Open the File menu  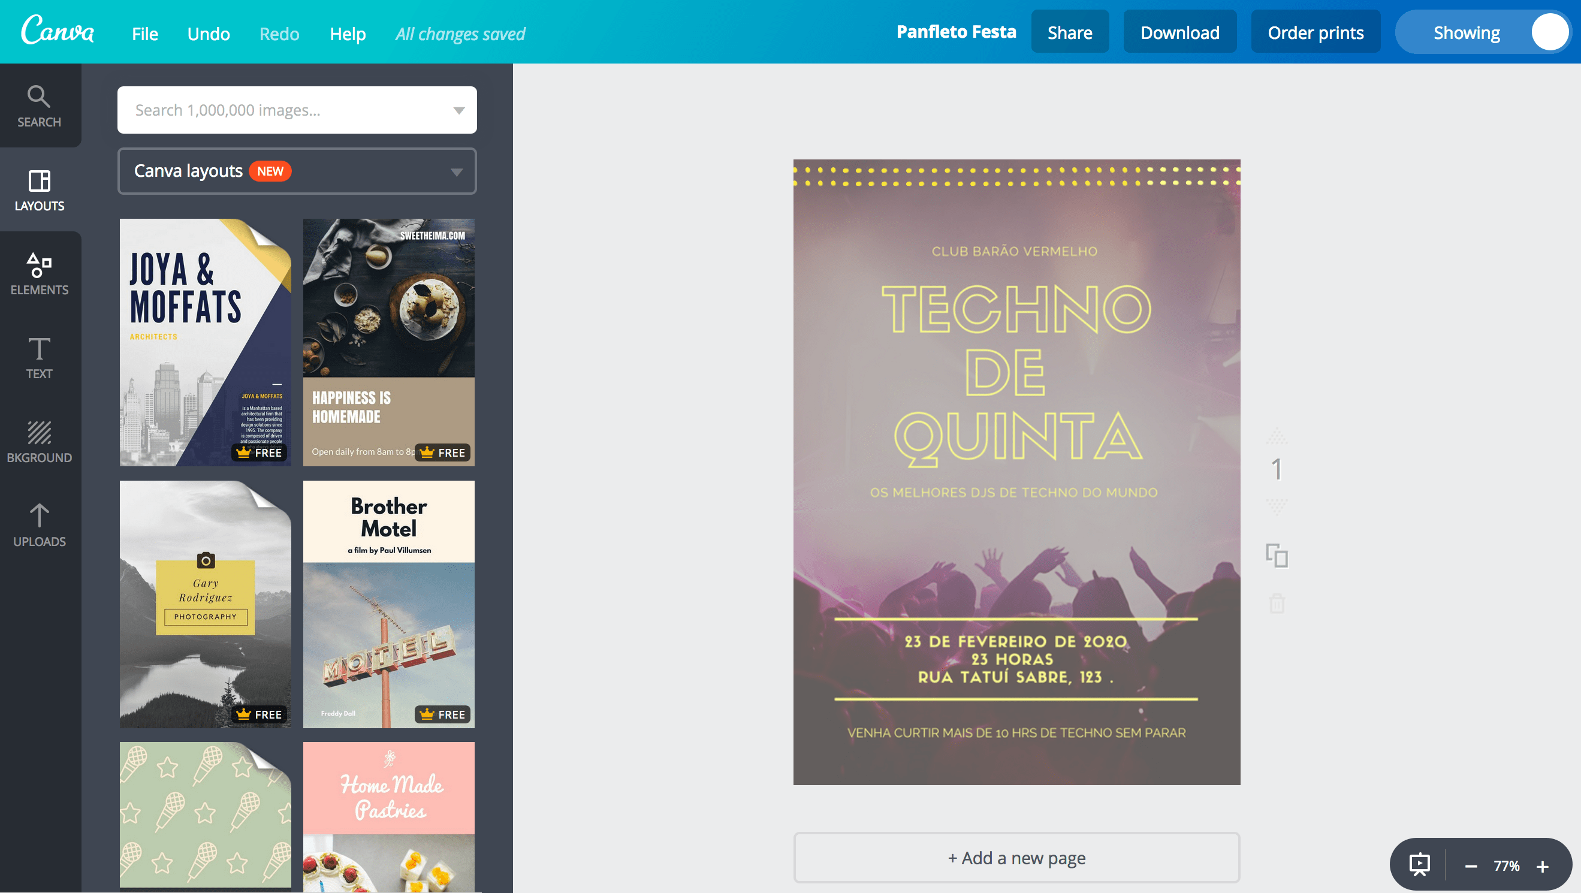click(145, 34)
